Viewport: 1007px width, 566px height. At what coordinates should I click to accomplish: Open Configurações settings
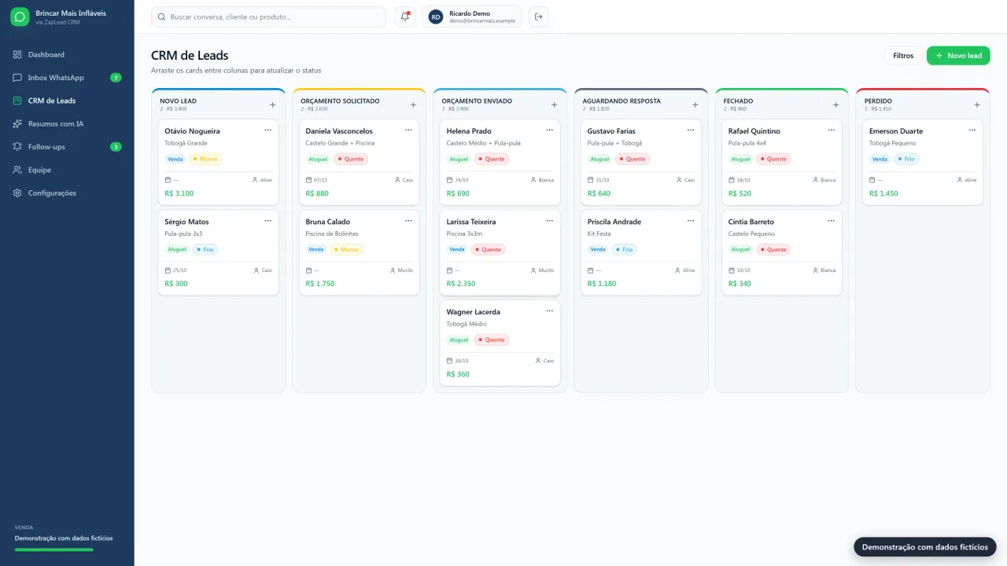point(67,193)
